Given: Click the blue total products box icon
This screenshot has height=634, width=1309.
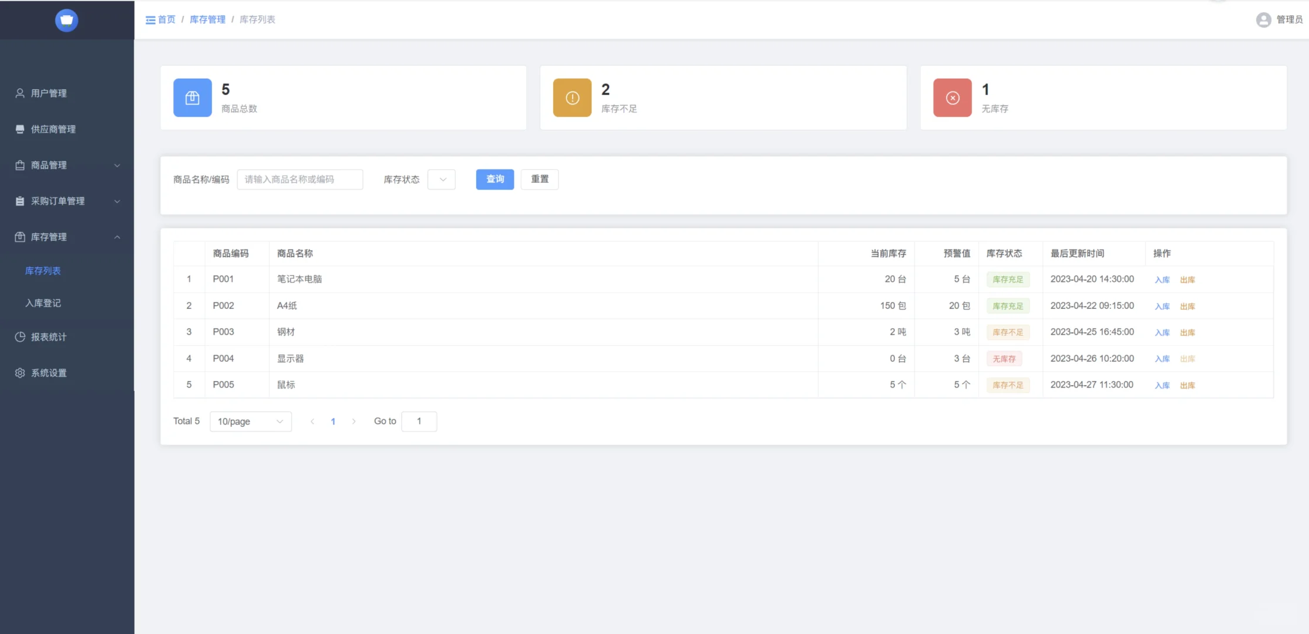Looking at the screenshot, I should (192, 98).
